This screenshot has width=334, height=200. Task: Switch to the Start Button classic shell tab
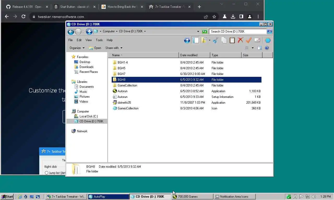[x=75, y=7]
